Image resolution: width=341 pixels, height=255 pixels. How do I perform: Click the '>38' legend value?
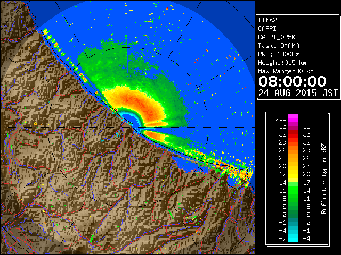[x=281, y=118]
